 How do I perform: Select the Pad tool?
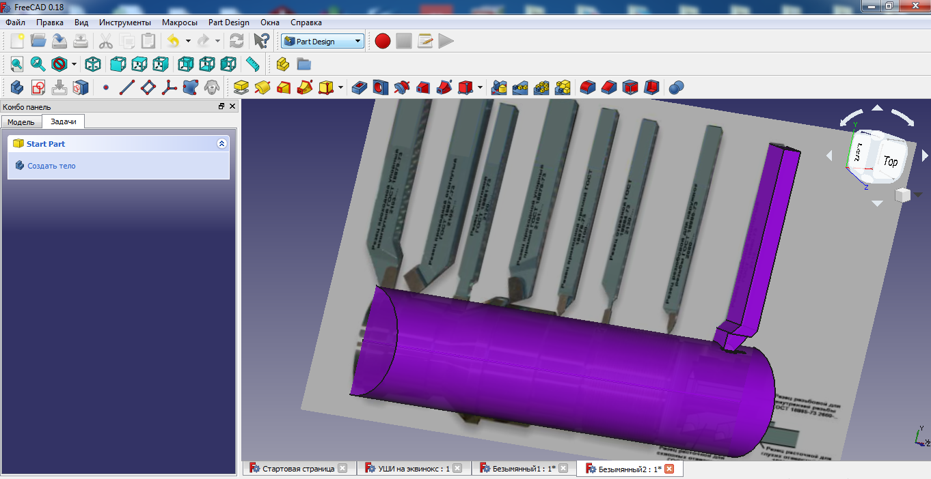pos(241,87)
